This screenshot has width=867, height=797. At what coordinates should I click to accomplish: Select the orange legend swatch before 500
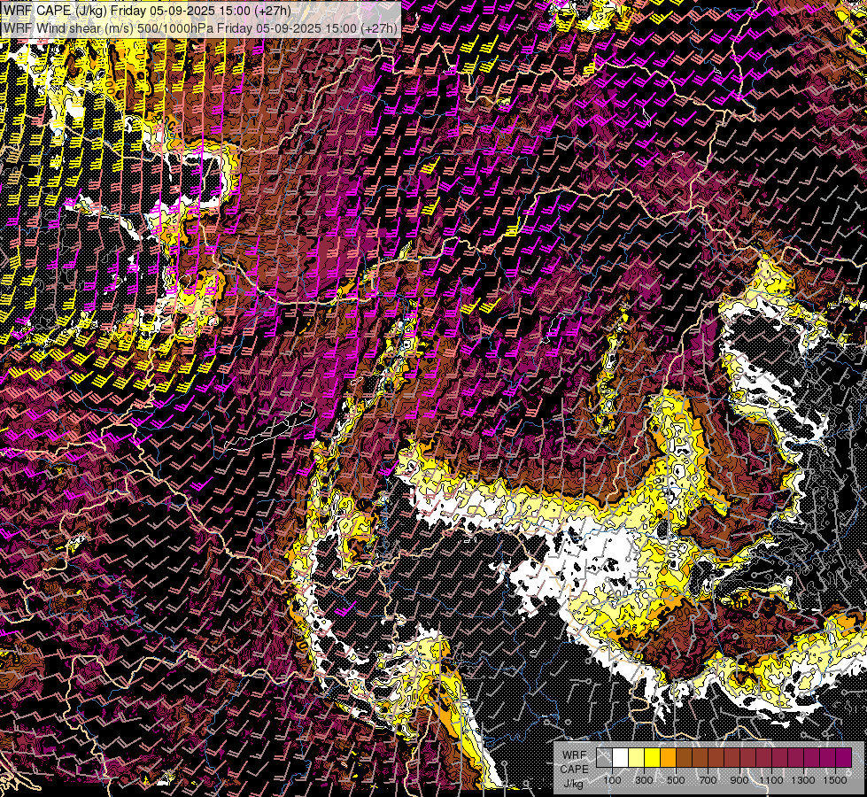[668, 757]
